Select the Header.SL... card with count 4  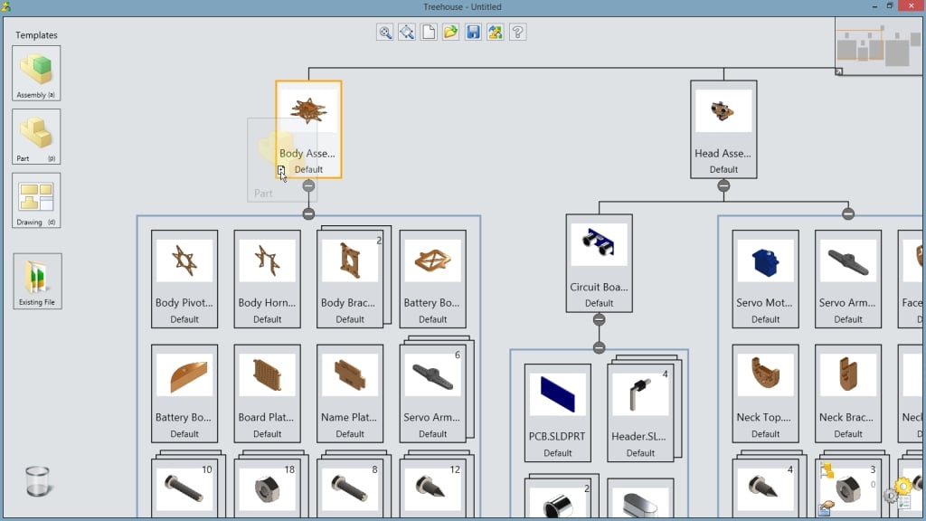640,412
